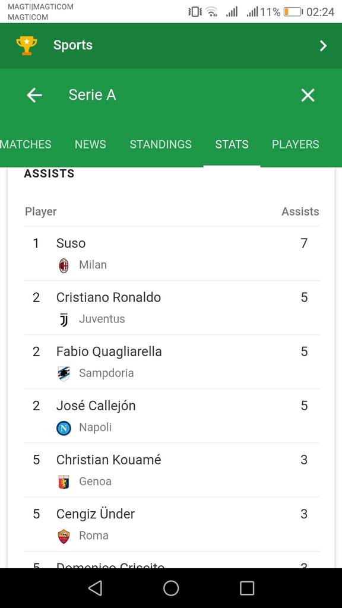Expand Sports with the right chevron
Image resolution: width=342 pixels, height=608 pixels.
[323, 46]
